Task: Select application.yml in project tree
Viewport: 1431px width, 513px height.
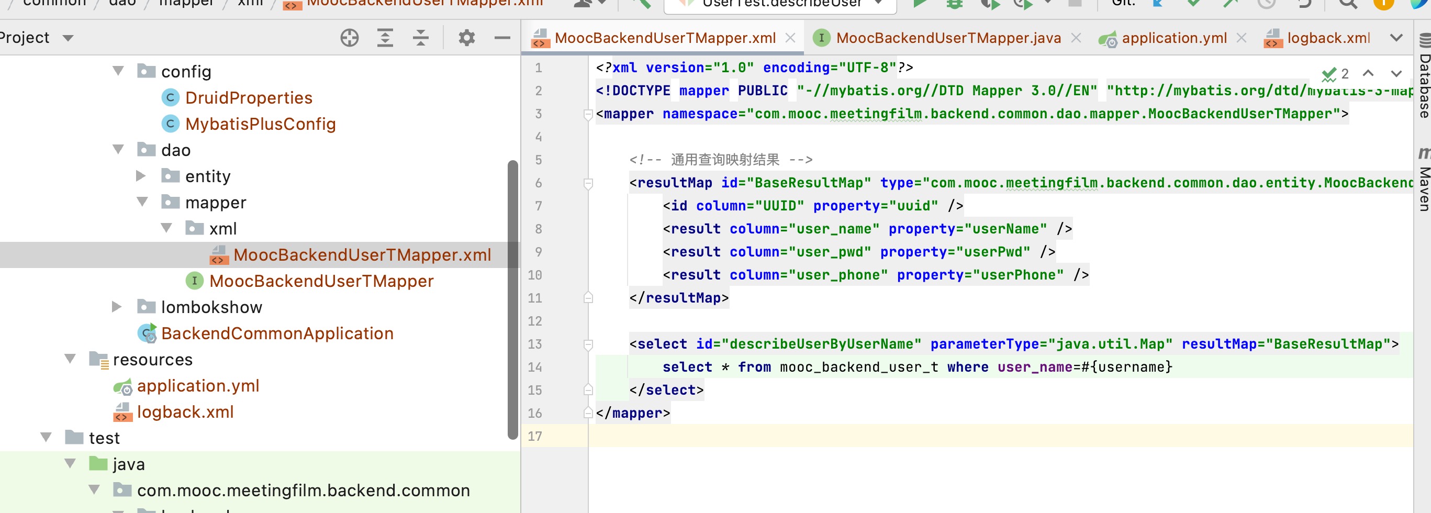Action: (x=198, y=385)
